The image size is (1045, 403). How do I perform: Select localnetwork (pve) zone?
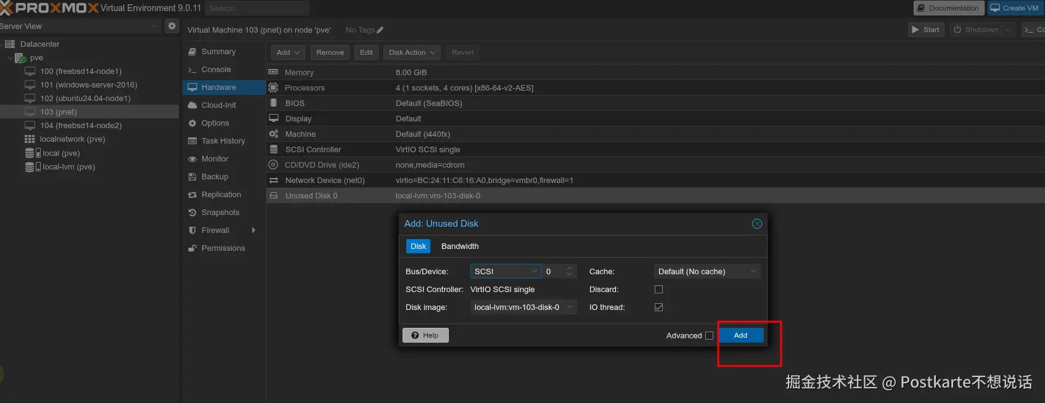coord(72,139)
